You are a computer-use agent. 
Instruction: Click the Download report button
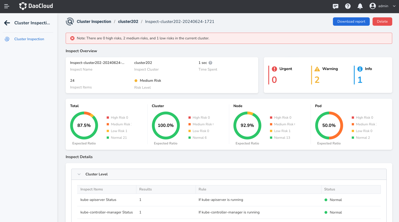coord(351,21)
